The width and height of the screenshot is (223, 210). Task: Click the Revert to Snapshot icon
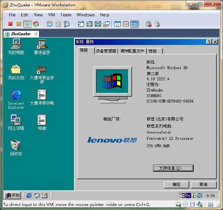click(58, 24)
